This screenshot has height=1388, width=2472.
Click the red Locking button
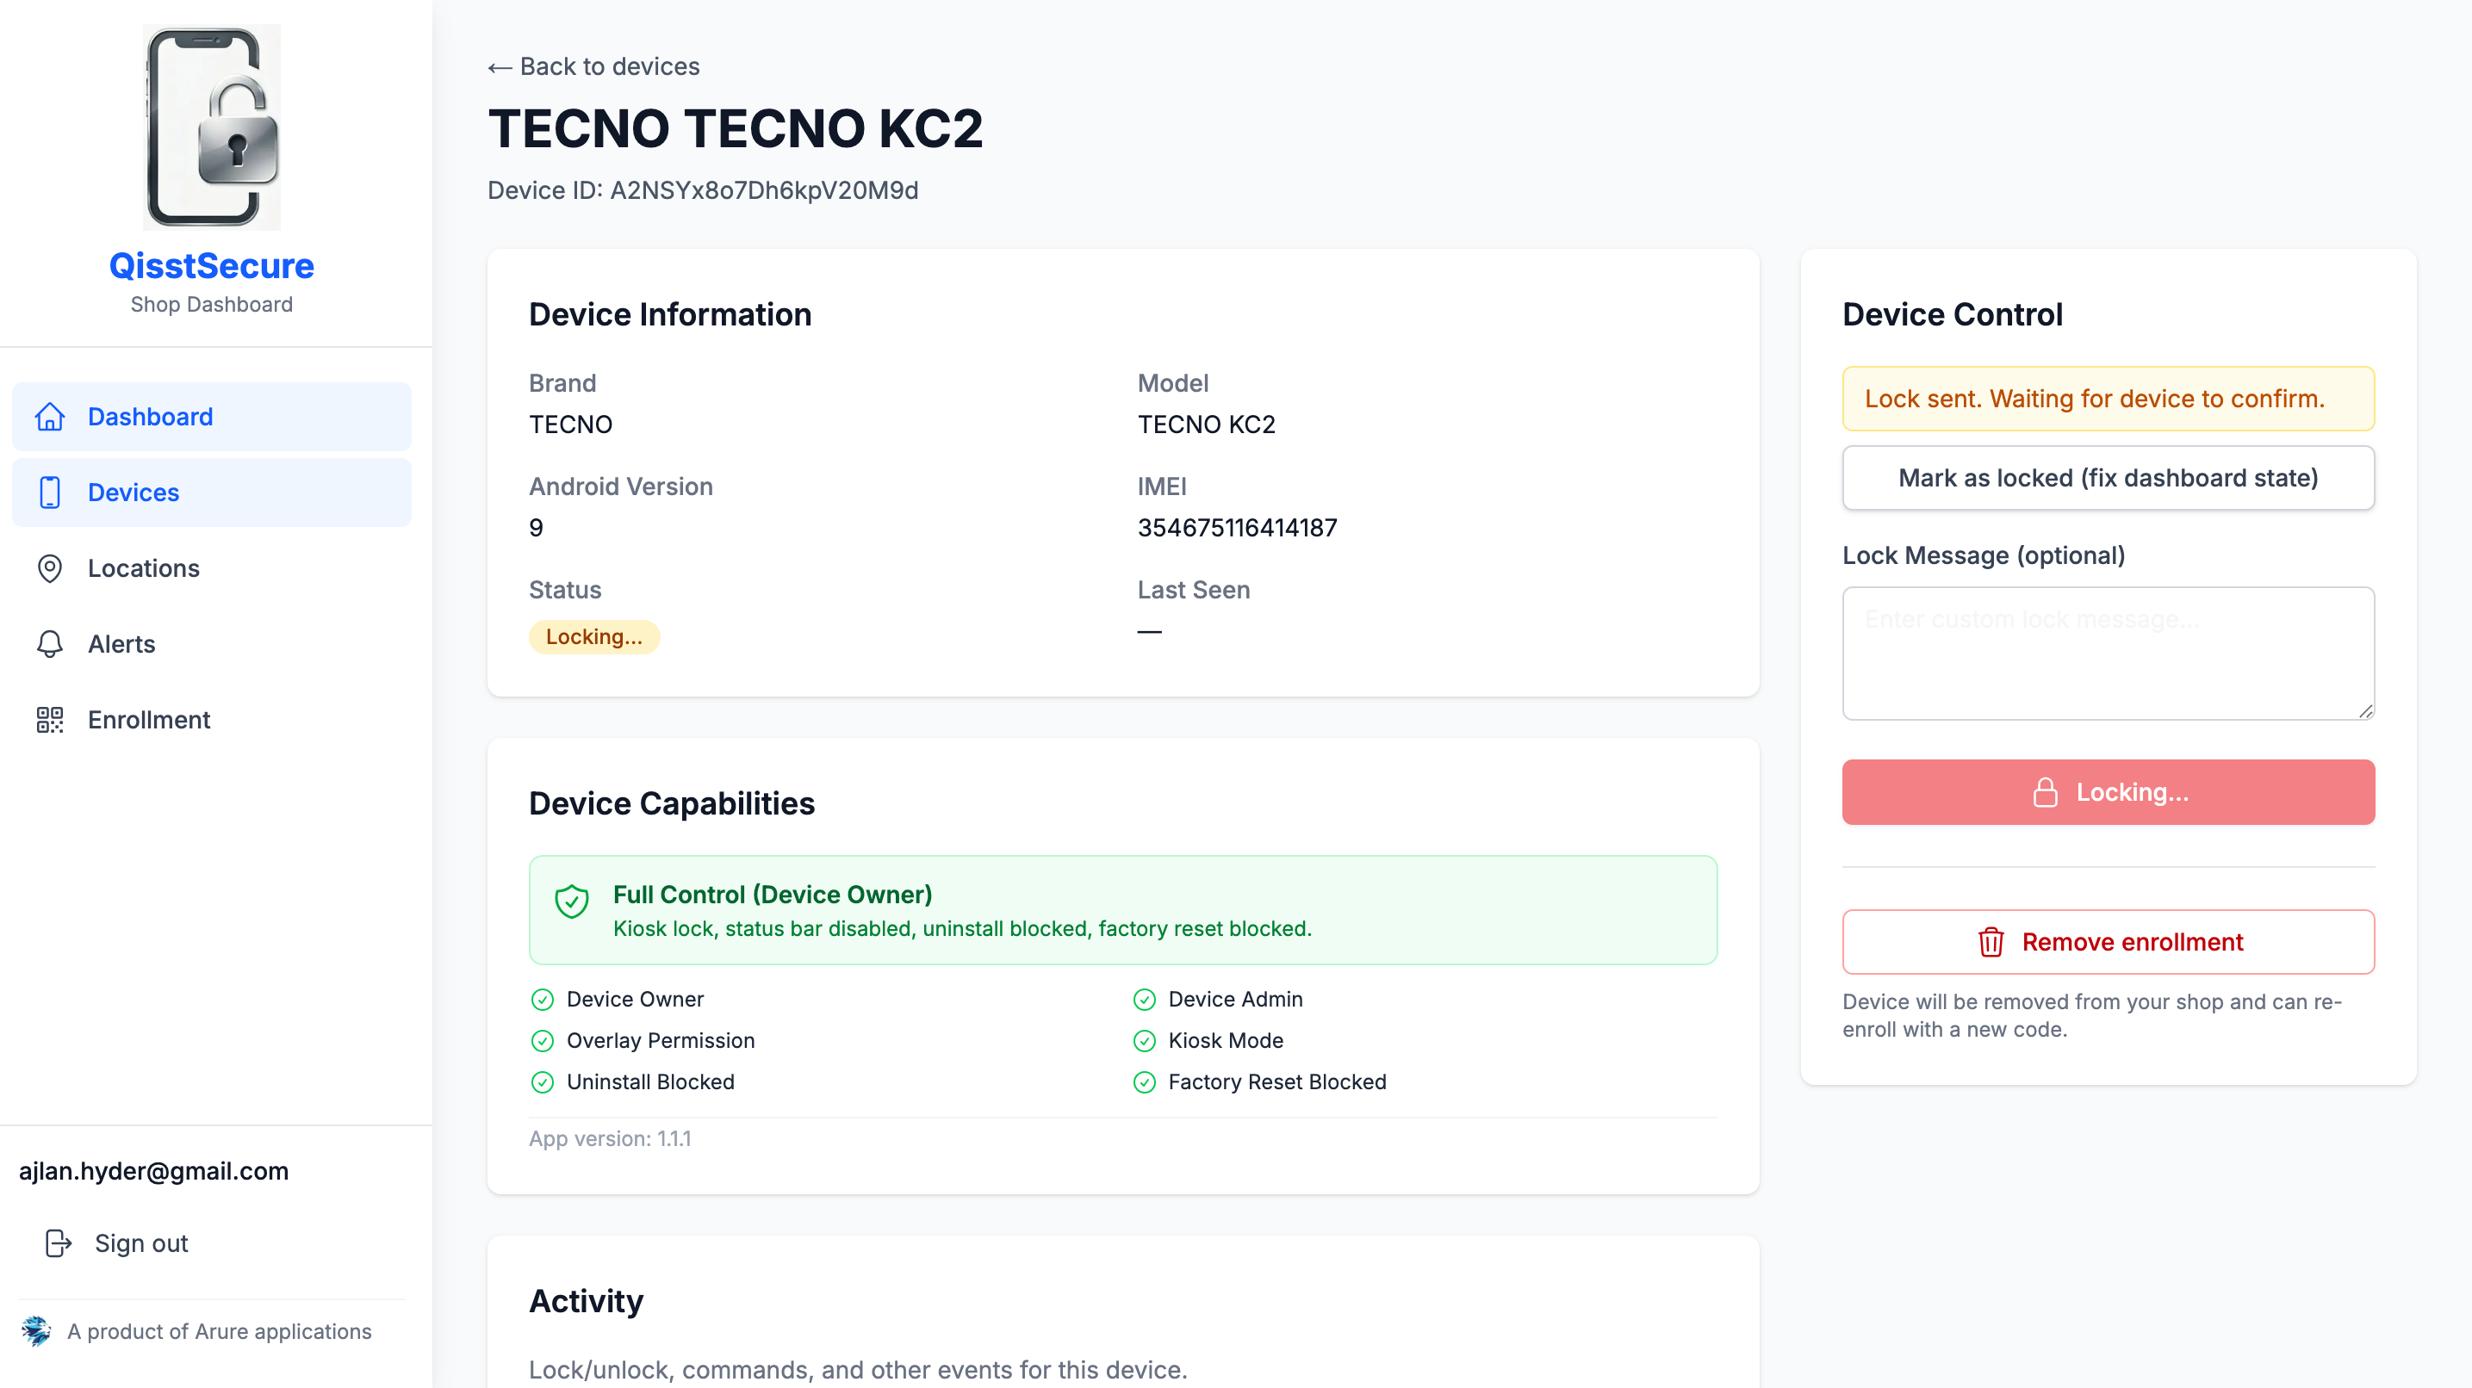coord(2108,791)
